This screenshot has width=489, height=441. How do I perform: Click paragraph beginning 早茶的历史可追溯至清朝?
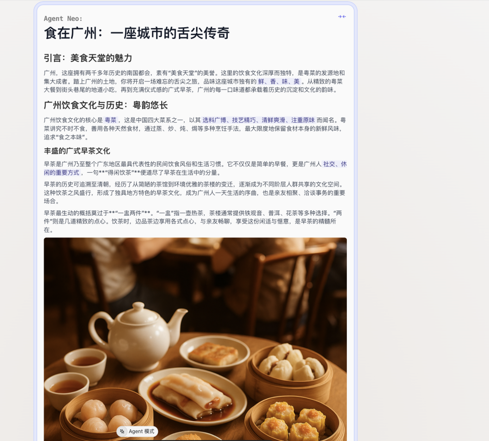[x=195, y=193]
